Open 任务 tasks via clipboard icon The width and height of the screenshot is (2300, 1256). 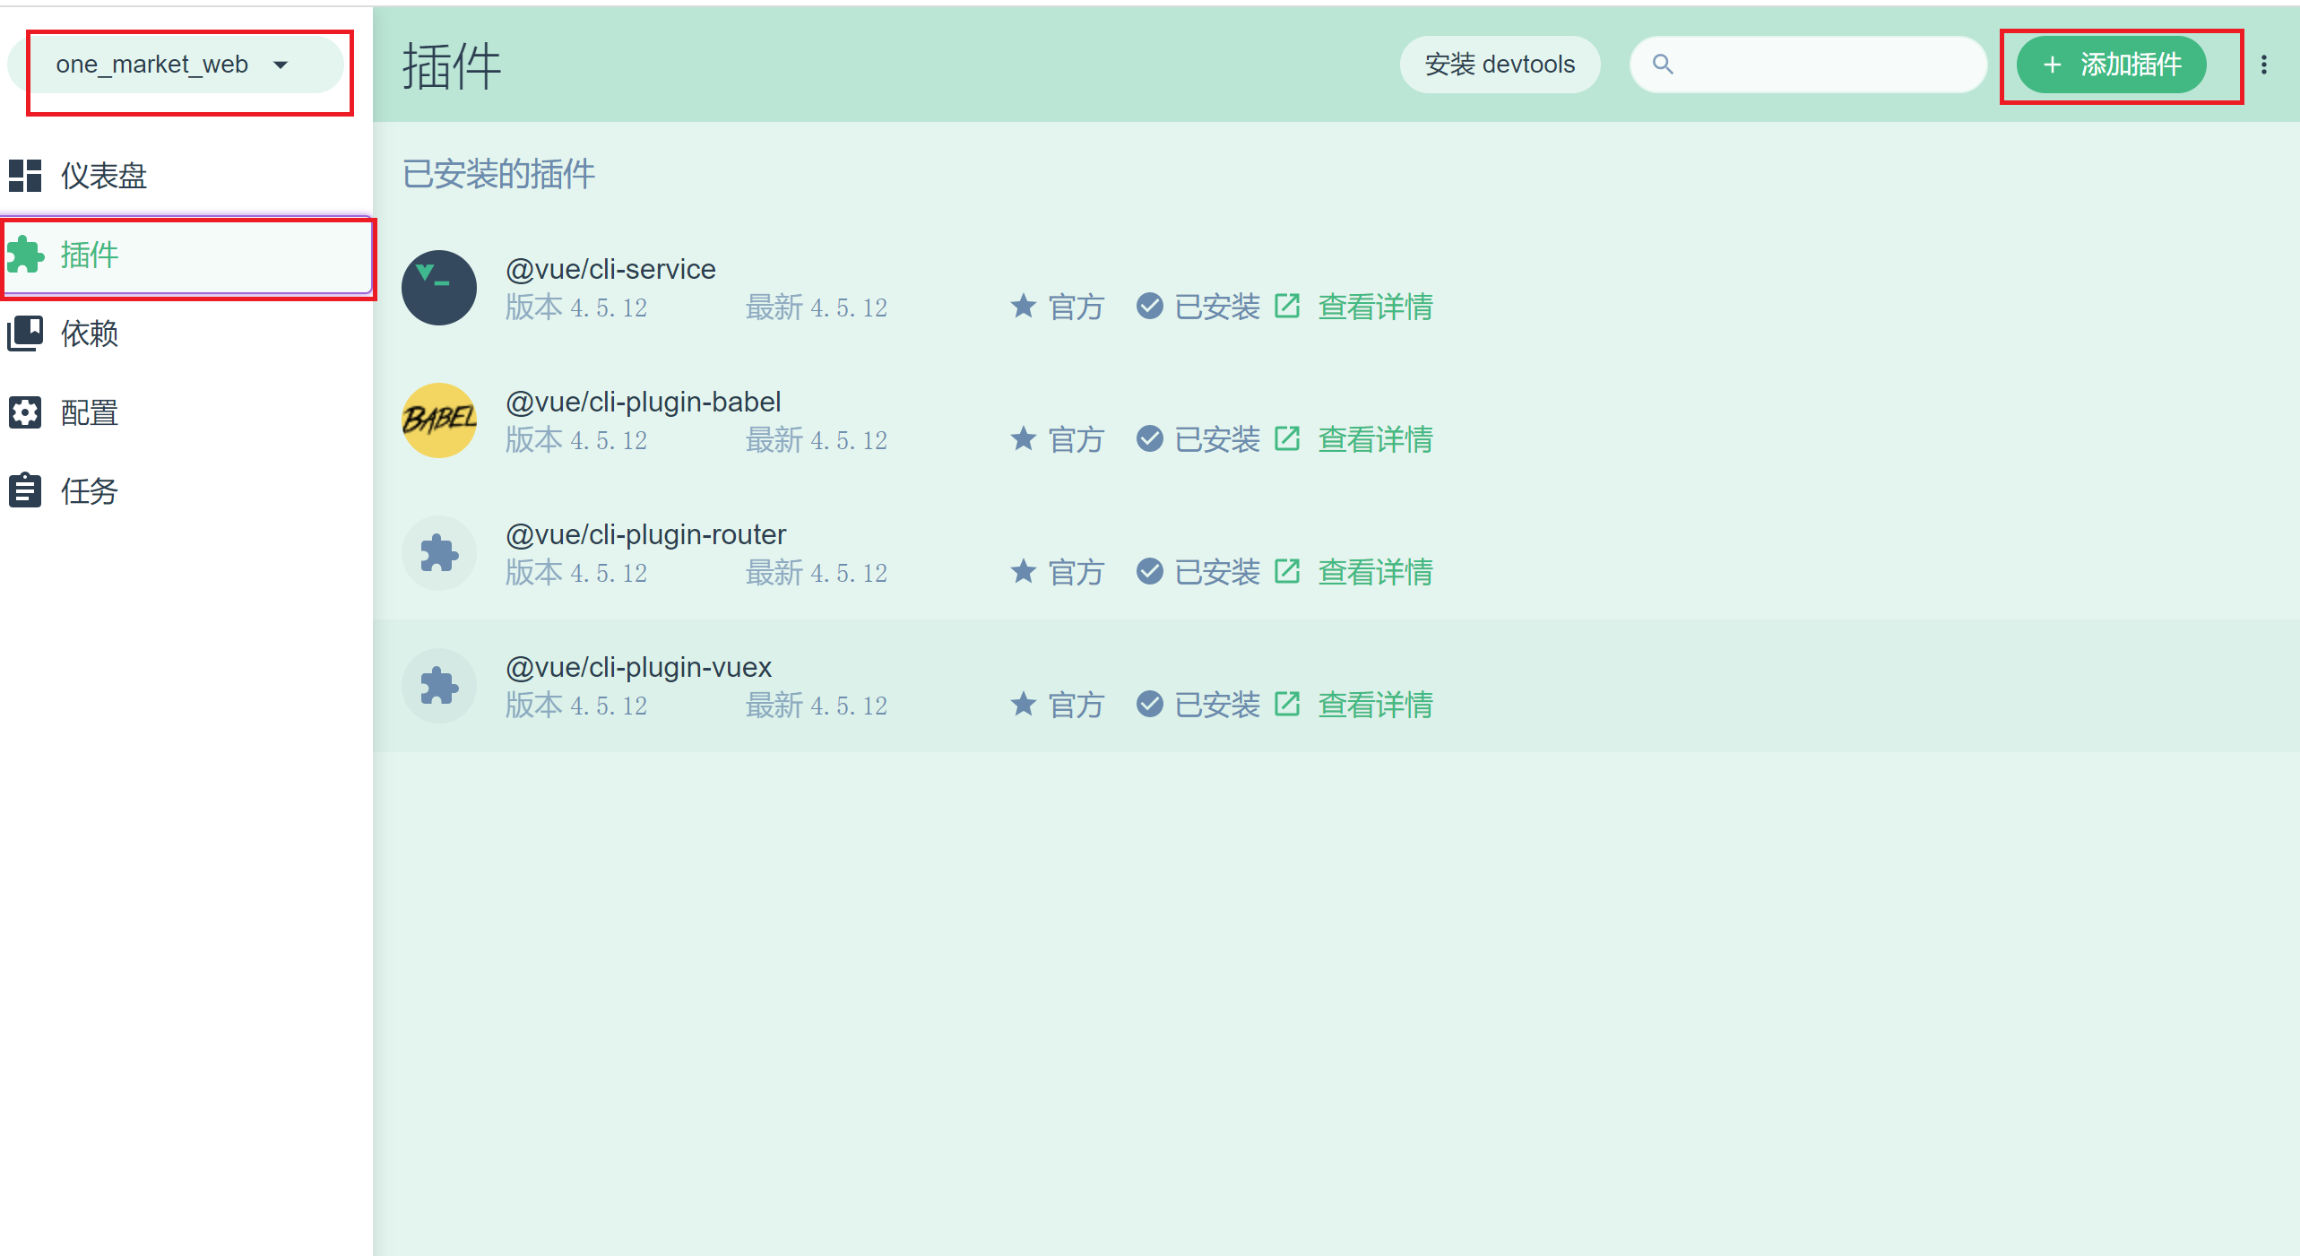[24, 490]
